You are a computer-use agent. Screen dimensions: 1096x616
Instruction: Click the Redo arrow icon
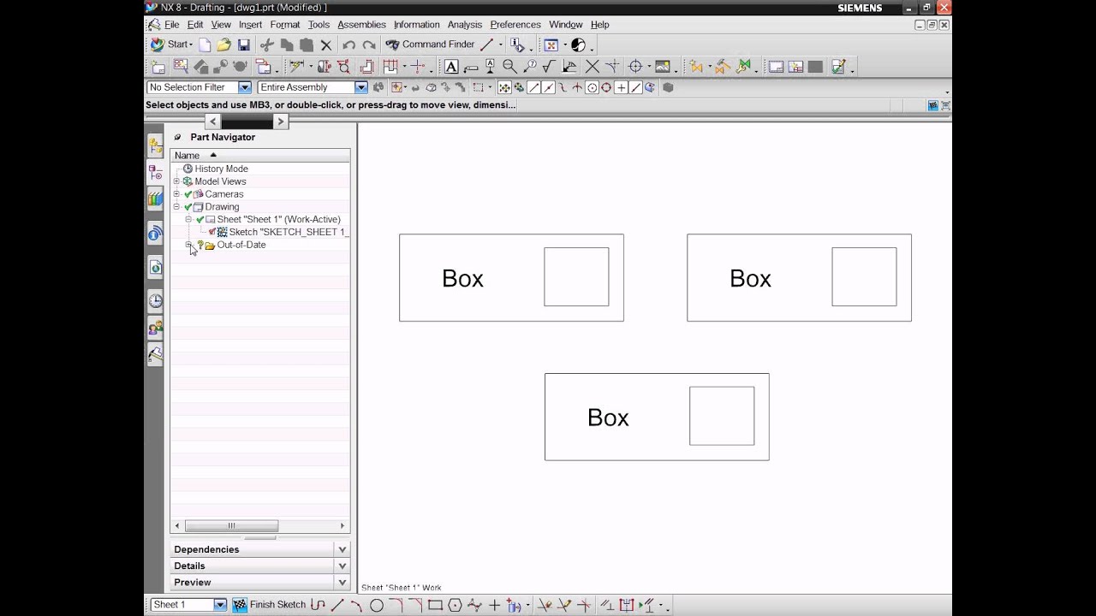[x=369, y=44]
